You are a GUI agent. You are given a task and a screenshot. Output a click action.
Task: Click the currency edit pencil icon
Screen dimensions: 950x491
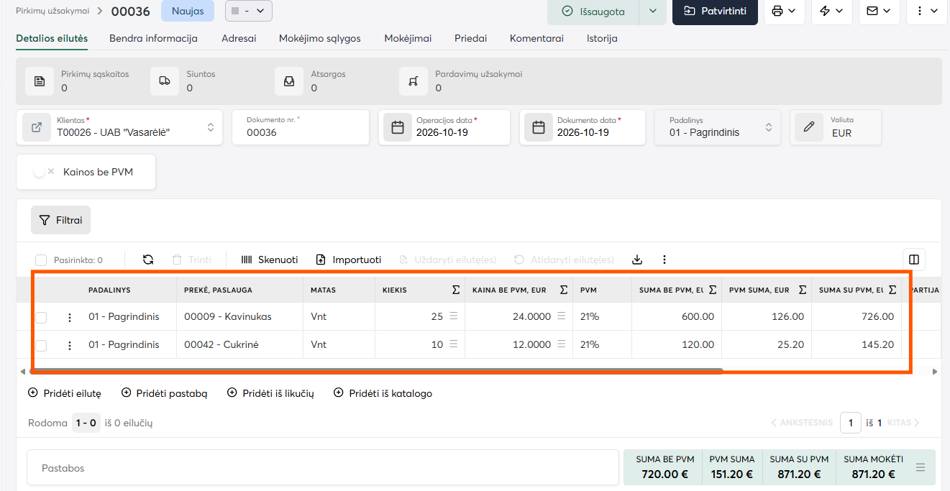tap(809, 127)
